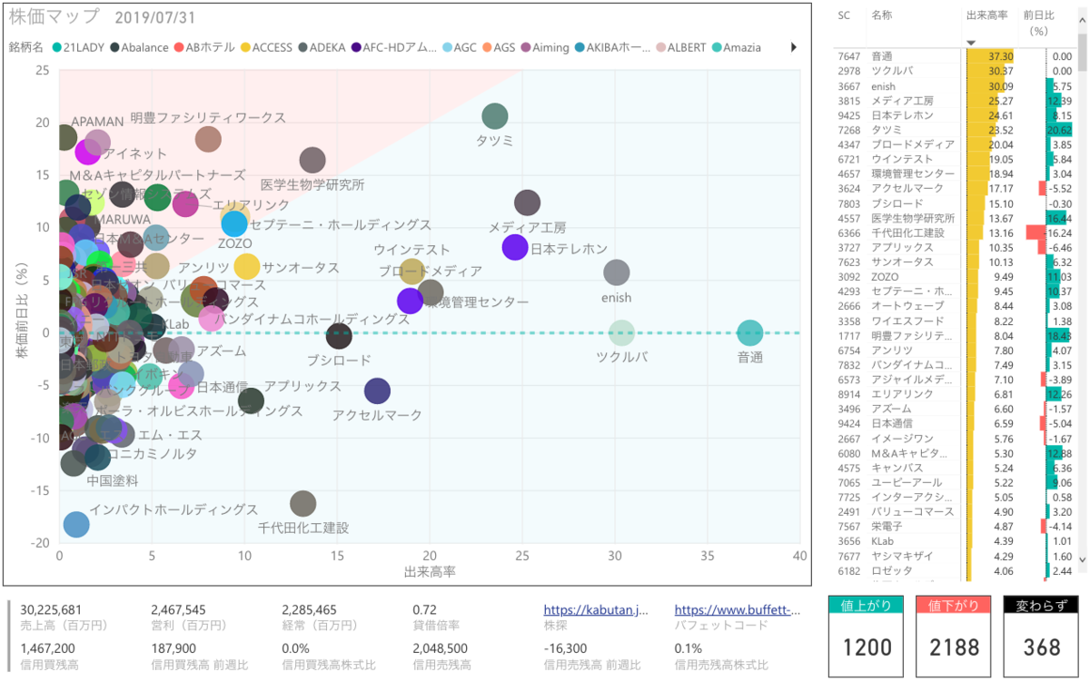The height and width of the screenshot is (682, 1090).
Task: Click the アクセルマーク bubble
Action: point(377,391)
